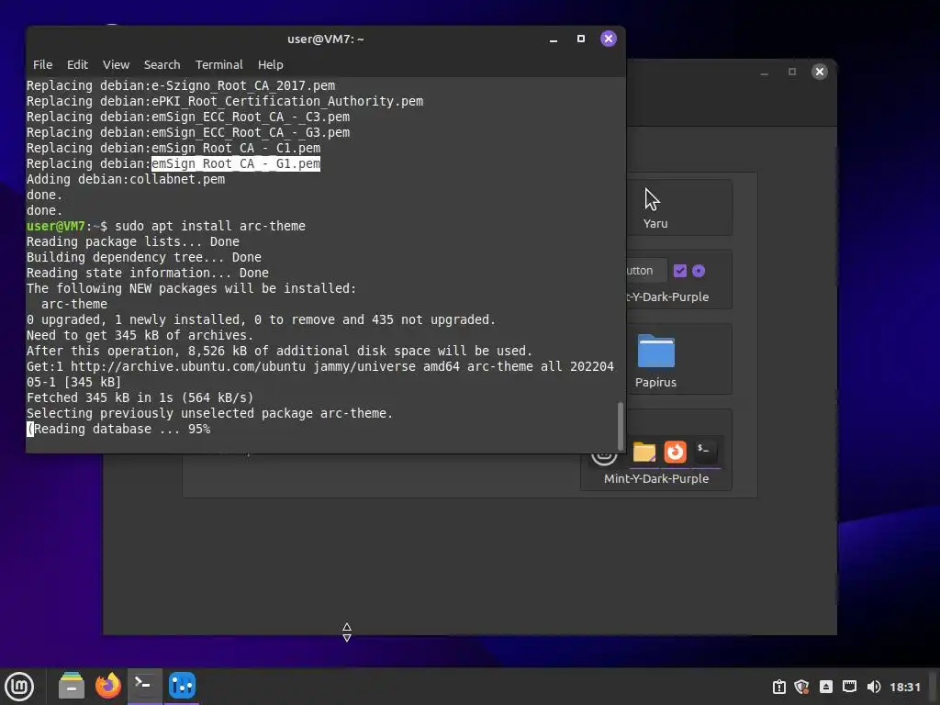Image resolution: width=940 pixels, height=705 pixels.
Task: Open Mint-Y-Dark-Purple controls button with checkbox preview
Action: click(x=678, y=279)
